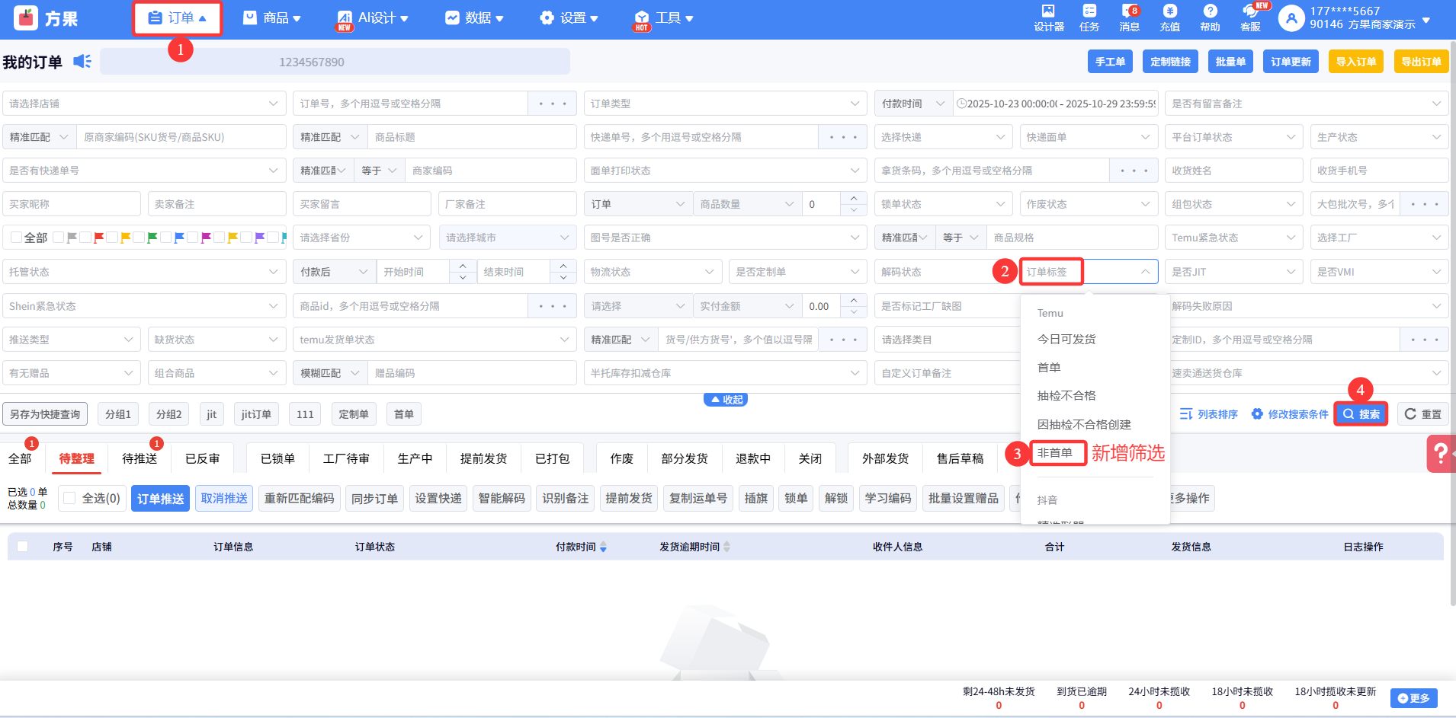Contact 客服 customer service icon
The height and width of the screenshot is (718, 1456).
point(1250,18)
